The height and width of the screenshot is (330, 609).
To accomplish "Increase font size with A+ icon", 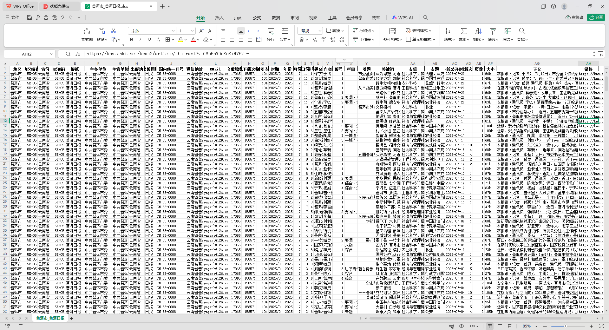I will (201, 31).
